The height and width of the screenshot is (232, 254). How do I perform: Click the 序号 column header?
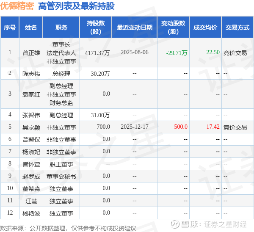pos(10,27)
